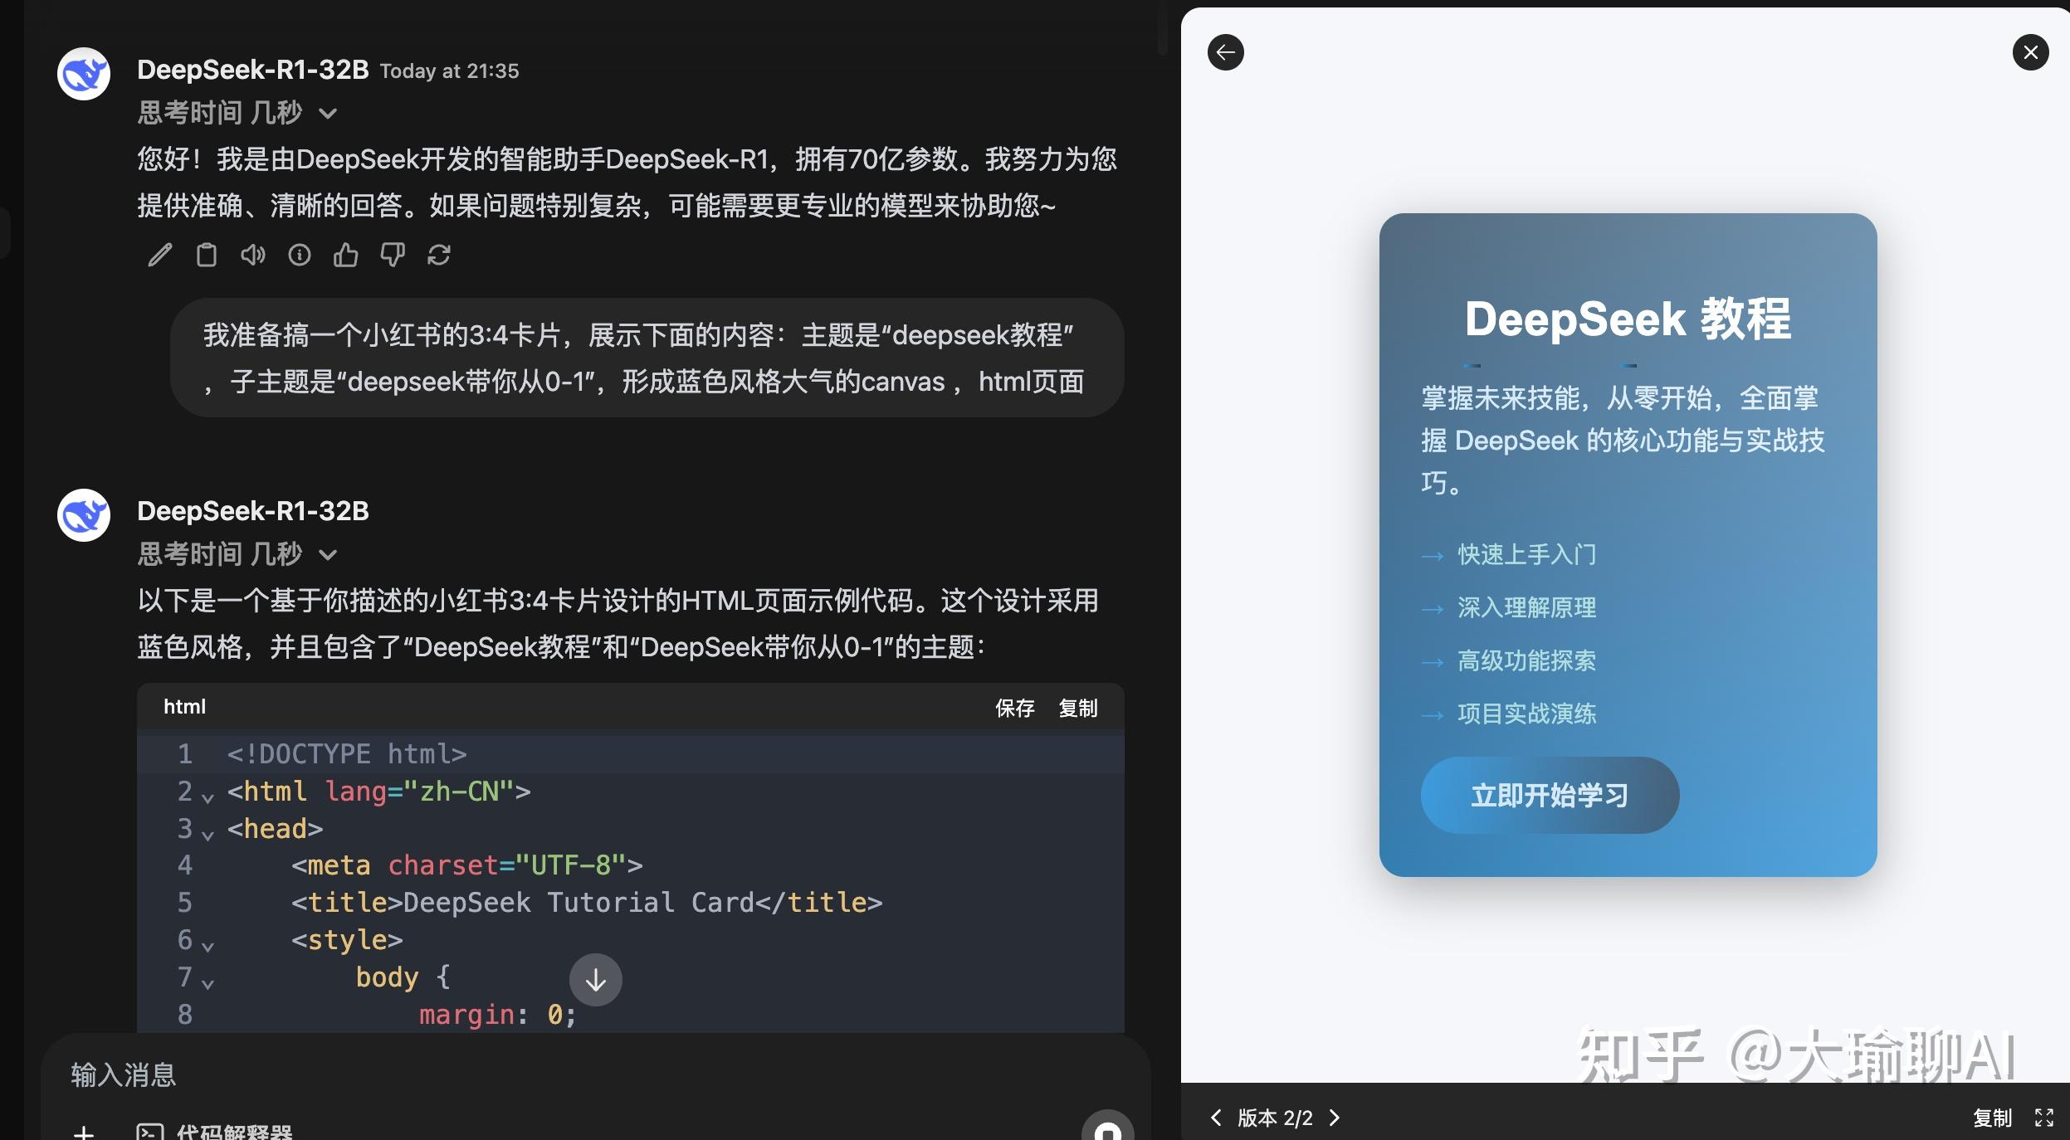Edit the first DeepSeek-R1 response using pencil icon

point(159,255)
